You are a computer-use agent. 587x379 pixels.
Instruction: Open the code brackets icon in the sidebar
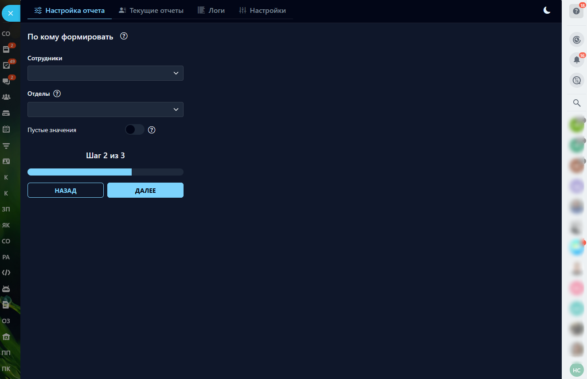tap(6, 273)
